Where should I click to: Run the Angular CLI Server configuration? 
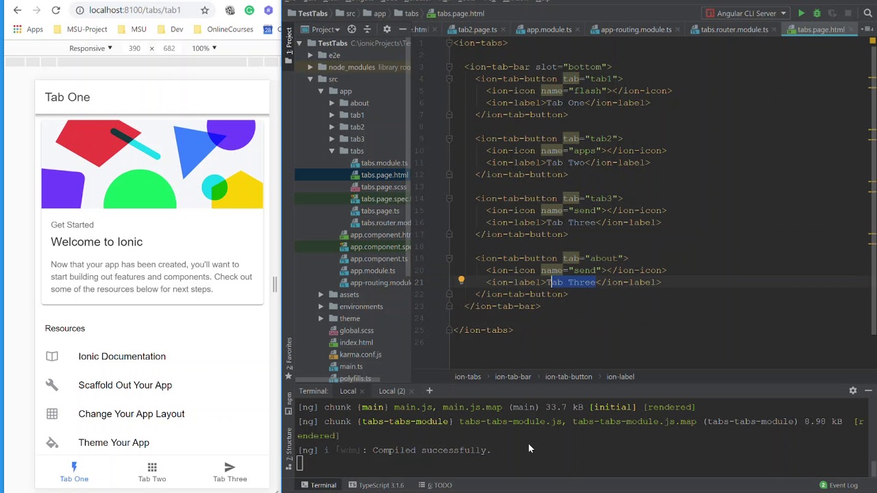point(801,13)
